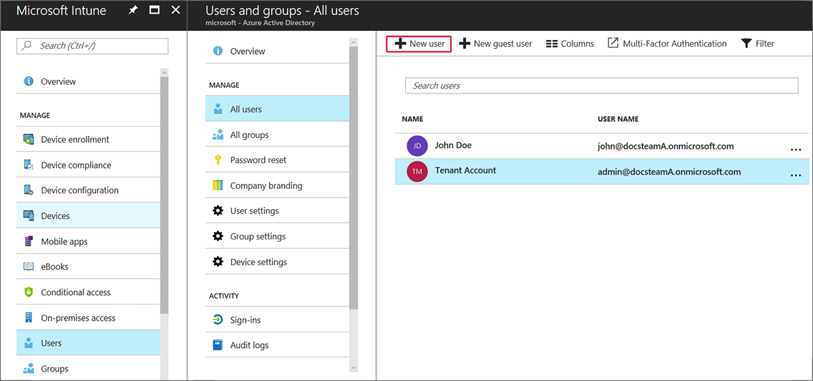The height and width of the screenshot is (381, 813).
Task: Maximize the Microsoft Intune blade
Action: point(154,10)
